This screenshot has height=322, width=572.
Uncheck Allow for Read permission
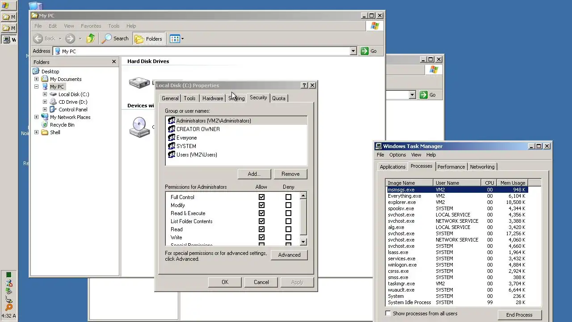(x=261, y=229)
